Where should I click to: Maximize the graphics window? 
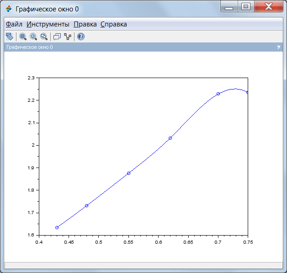coord(246,7)
